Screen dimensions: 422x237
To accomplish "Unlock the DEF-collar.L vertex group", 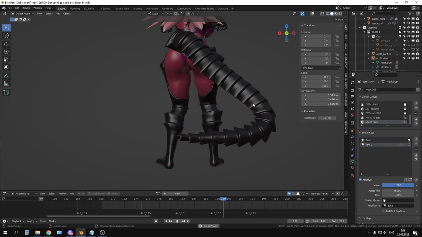I will click(x=405, y=104).
